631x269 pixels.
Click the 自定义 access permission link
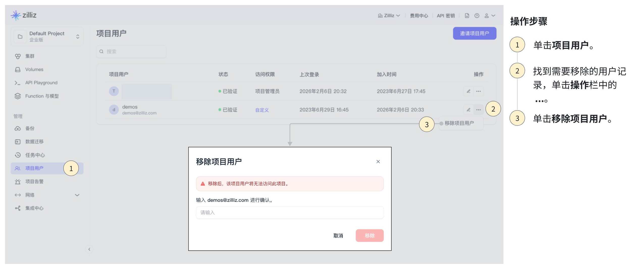tap(262, 110)
